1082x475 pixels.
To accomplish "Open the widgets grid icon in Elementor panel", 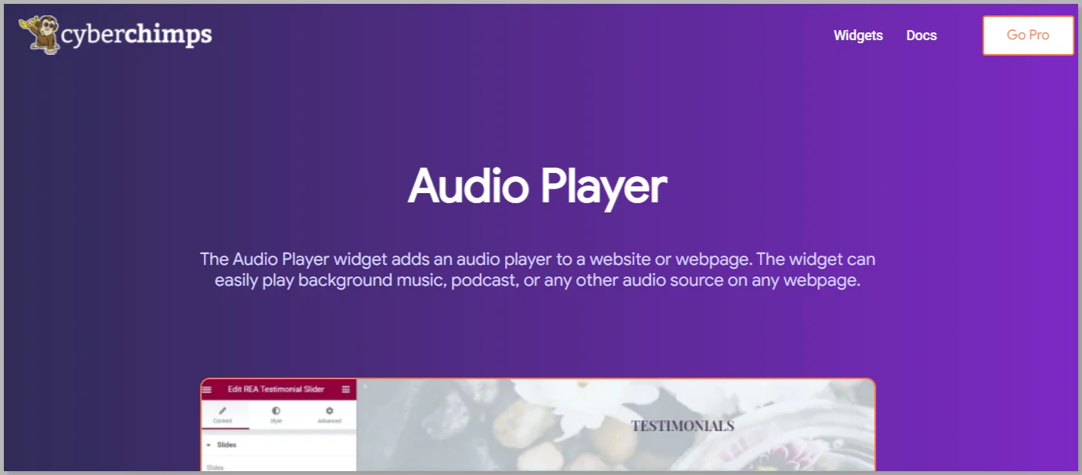I will click(346, 389).
